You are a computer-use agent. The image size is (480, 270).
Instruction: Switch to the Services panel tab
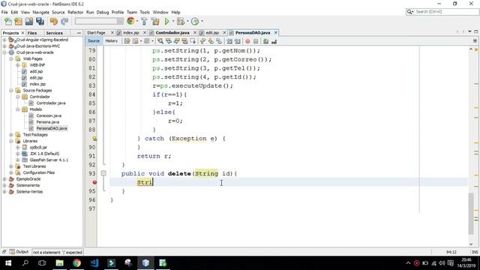54,33
